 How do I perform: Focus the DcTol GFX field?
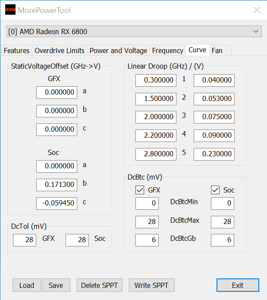25,240
